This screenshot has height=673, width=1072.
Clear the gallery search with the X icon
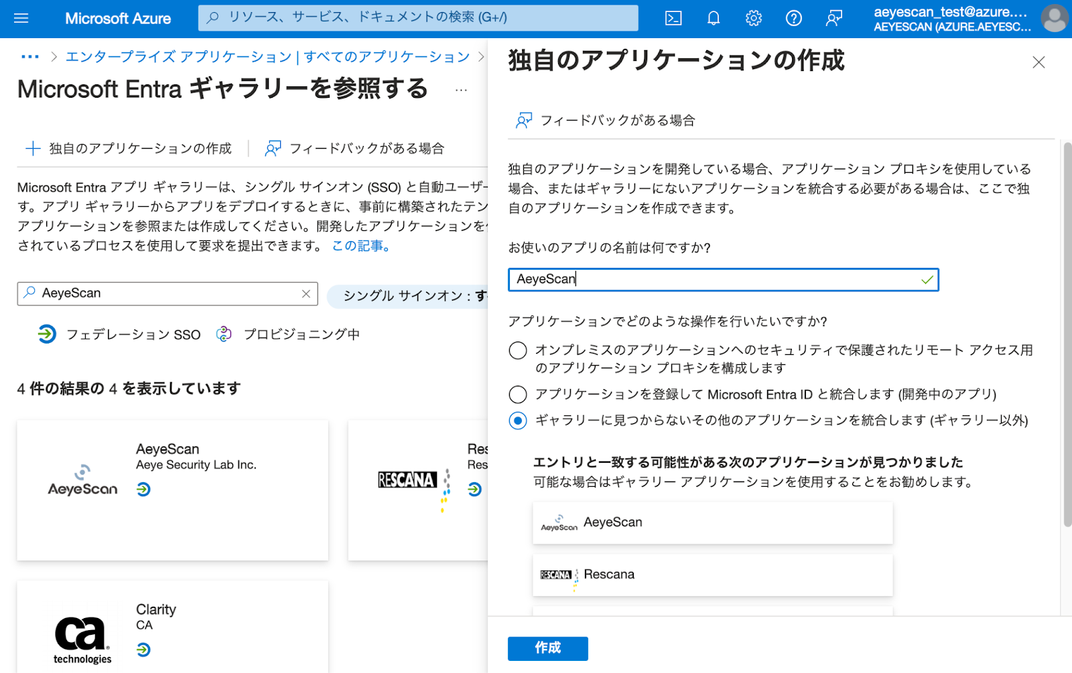[306, 293]
